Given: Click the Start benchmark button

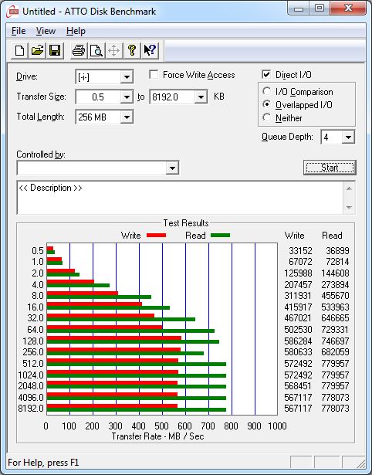Looking at the screenshot, I should click(x=330, y=168).
